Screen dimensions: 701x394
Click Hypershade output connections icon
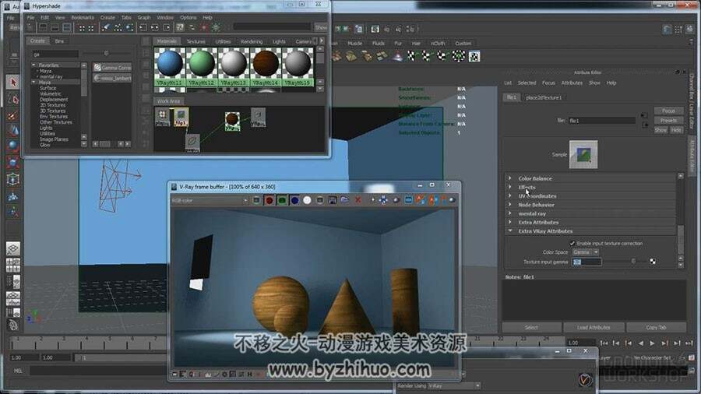(x=167, y=28)
